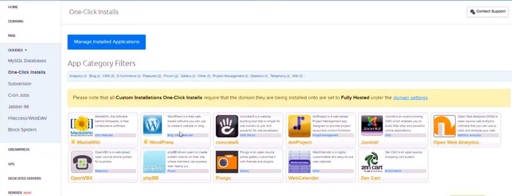
Task: Click the Joomla! title link
Action: tap(370, 142)
